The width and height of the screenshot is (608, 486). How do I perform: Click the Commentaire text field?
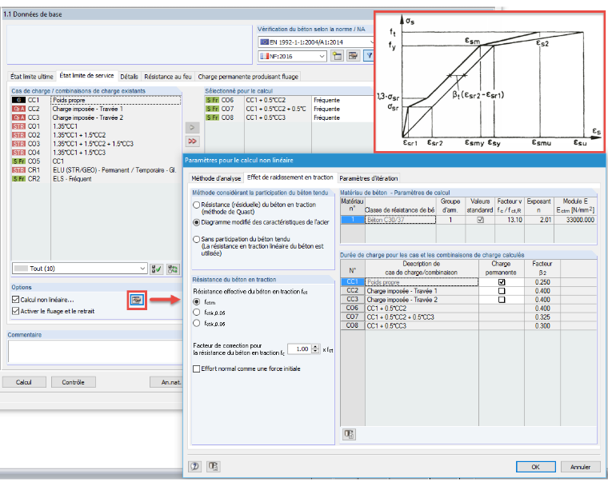[94, 351]
